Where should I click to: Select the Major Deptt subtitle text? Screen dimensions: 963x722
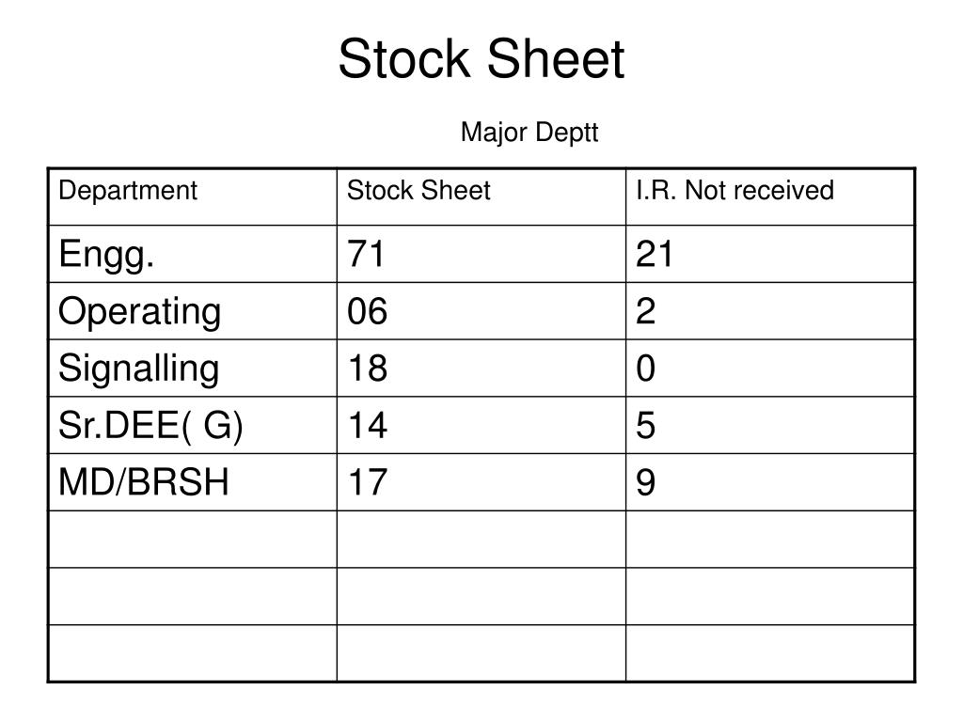tap(529, 133)
